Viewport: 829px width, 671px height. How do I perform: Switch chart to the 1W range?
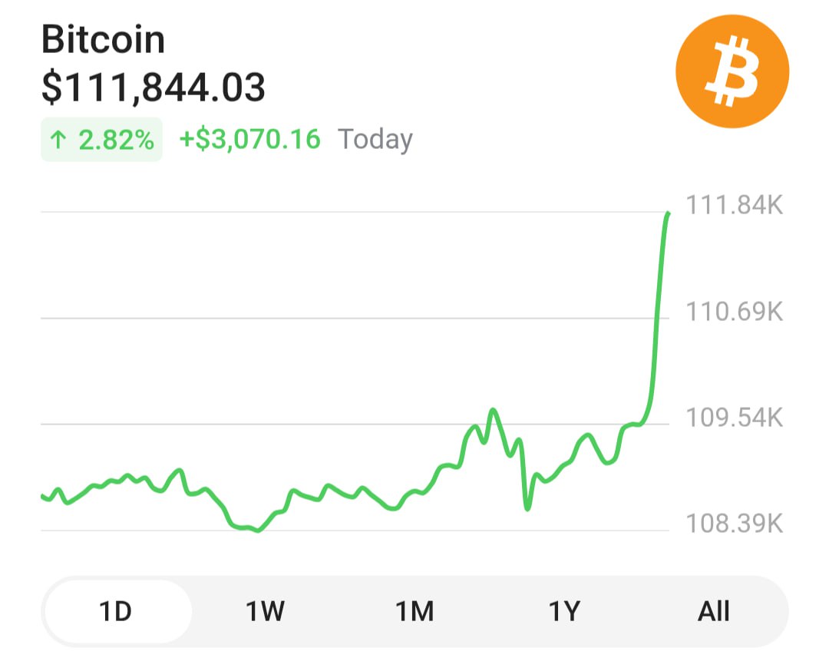pos(266,611)
